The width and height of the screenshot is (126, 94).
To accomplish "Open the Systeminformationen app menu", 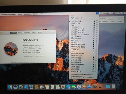I will tap(8, 14).
